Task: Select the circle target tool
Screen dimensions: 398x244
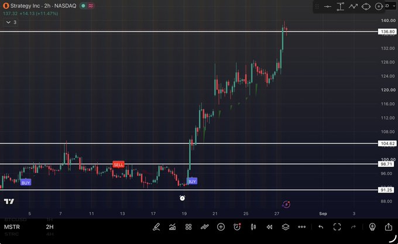Action: (x=379, y=6)
